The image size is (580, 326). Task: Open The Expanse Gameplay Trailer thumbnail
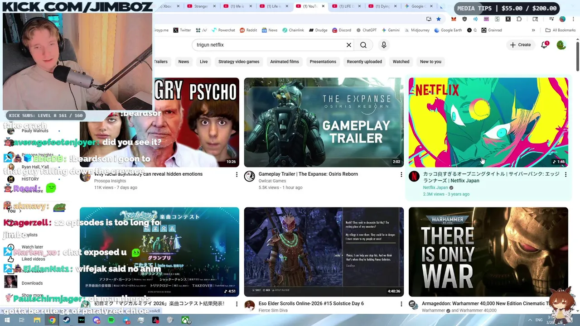[324, 122]
